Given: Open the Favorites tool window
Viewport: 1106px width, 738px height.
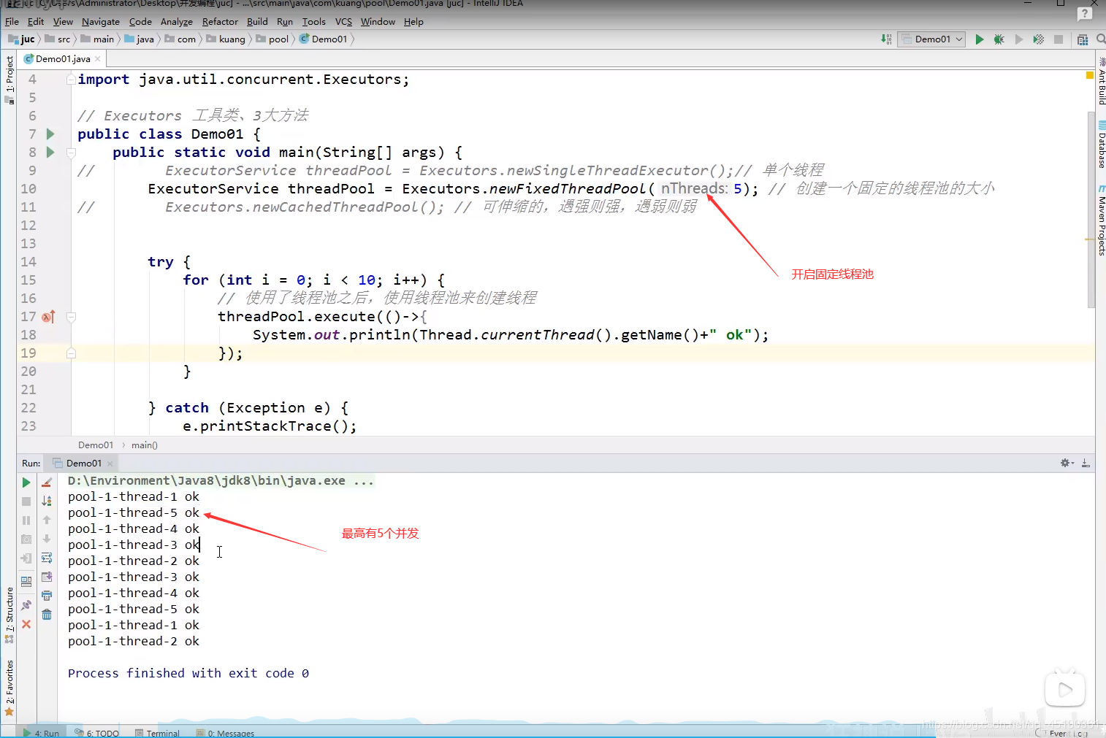Looking at the screenshot, I should 9,688.
